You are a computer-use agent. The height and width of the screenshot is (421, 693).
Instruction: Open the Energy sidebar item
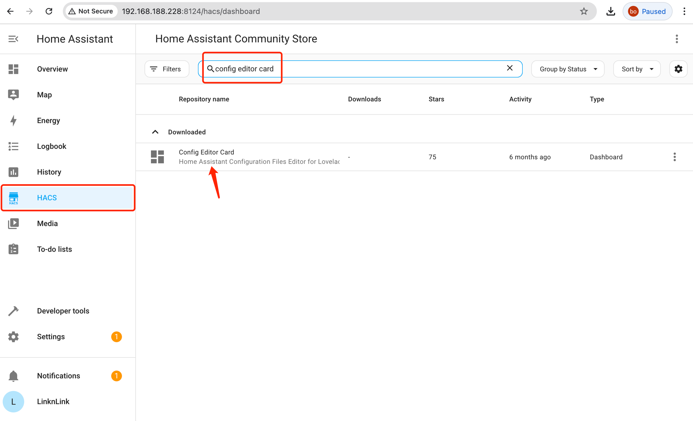coord(48,120)
